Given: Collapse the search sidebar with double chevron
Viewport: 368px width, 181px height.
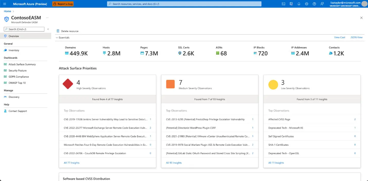Looking at the screenshot, I should [x=48, y=29].
